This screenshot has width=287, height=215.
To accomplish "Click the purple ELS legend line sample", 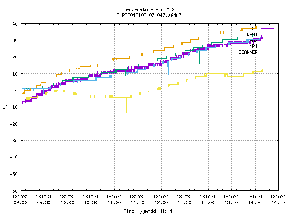I will 267,29.
